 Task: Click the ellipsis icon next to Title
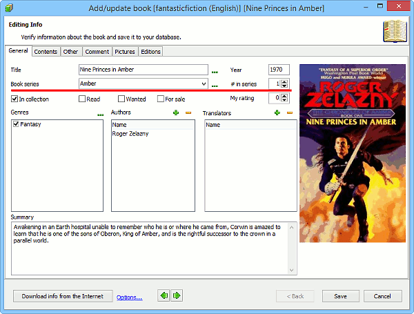(x=215, y=72)
